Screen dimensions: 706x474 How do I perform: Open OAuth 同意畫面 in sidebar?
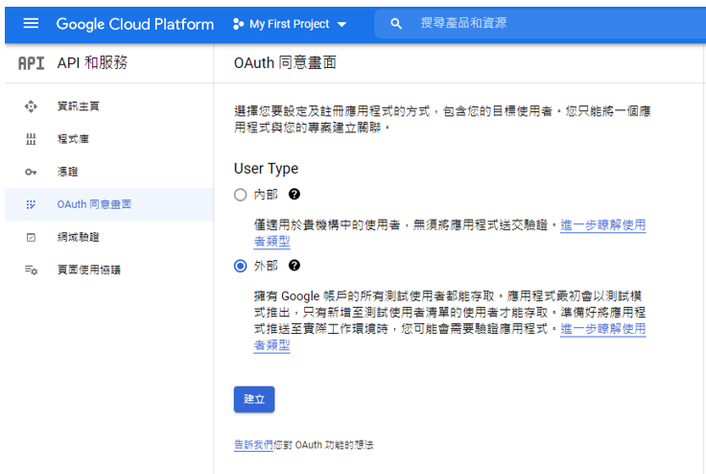click(x=94, y=204)
